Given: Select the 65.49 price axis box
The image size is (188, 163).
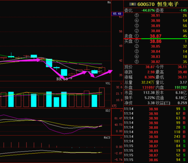Looking at the screenshot, I should (x=117, y=14).
